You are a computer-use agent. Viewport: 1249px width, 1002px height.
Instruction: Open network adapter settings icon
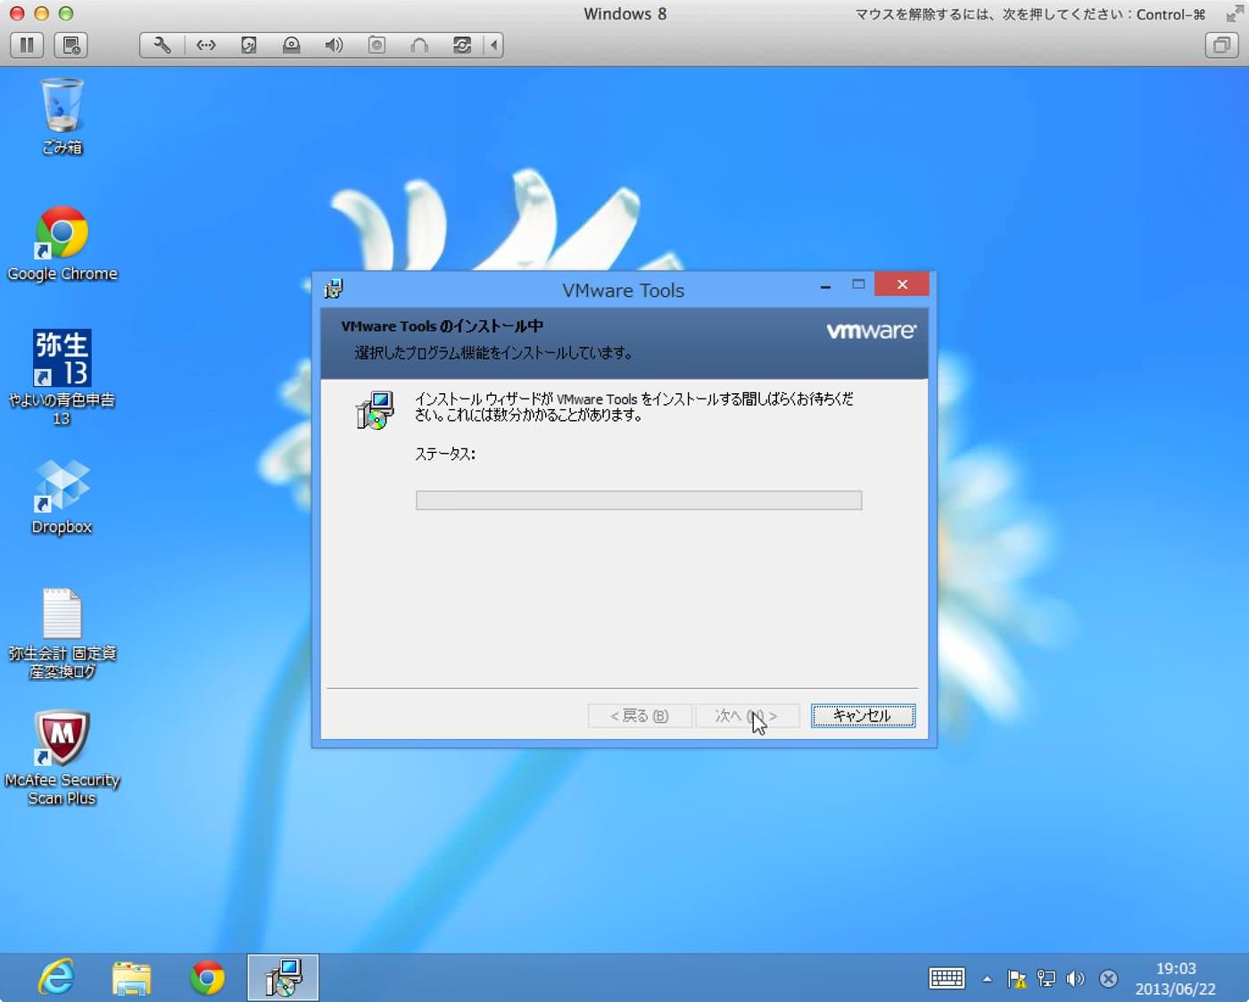(206, 45)
